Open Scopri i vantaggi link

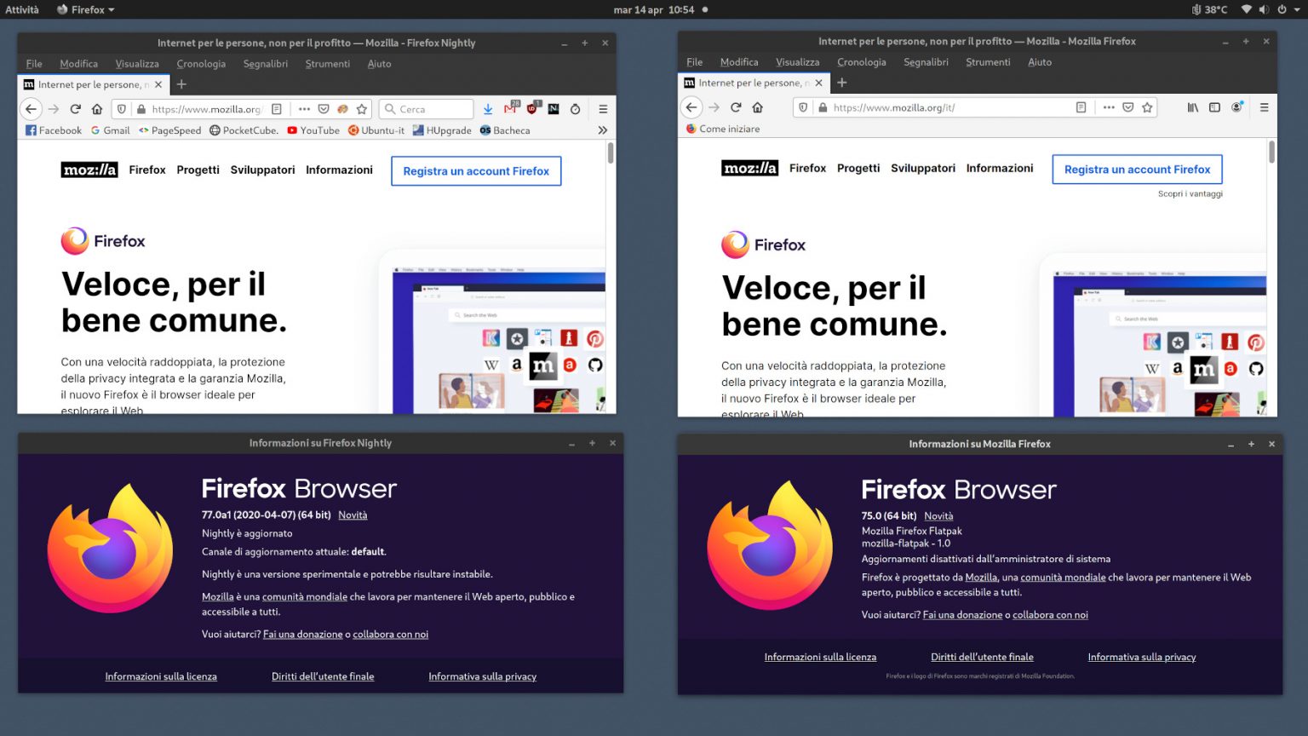pos(1190,194)
